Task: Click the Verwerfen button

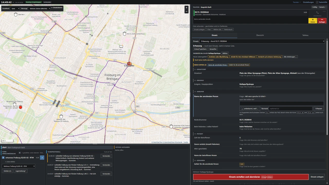Action: click(213, 49)
